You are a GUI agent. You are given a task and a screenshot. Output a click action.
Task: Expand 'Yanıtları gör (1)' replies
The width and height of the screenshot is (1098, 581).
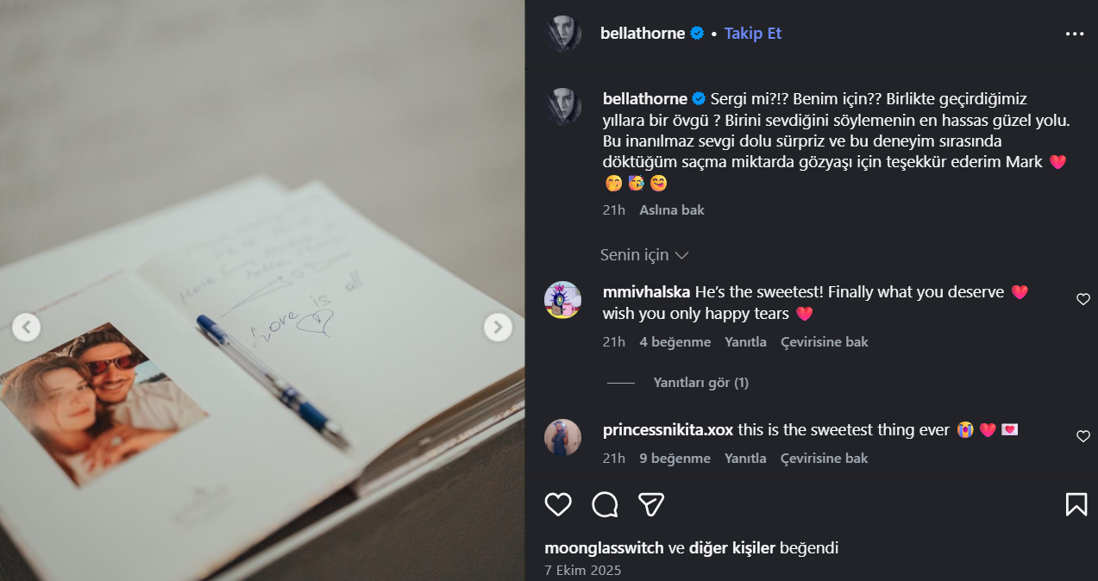pyautogui.click(x=700, y=383)
